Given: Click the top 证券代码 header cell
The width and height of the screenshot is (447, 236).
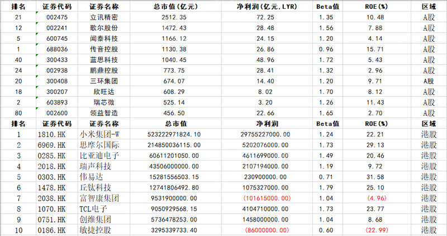Looking at the screenshot, I should coord(57,7).
